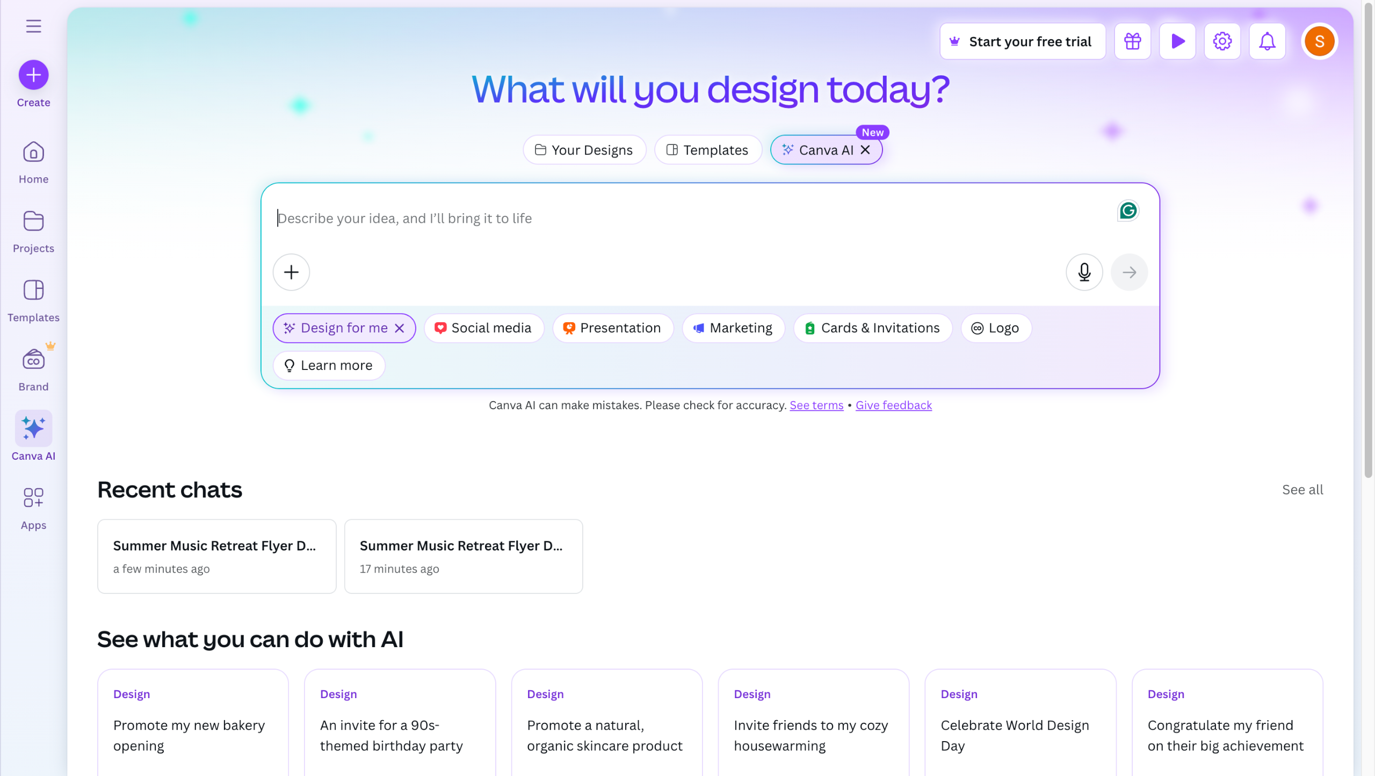Image resolution: width=1375 pixels, height=776 pixels.
Task: Switch to Your Designs tab
Action: click(584, 150)
